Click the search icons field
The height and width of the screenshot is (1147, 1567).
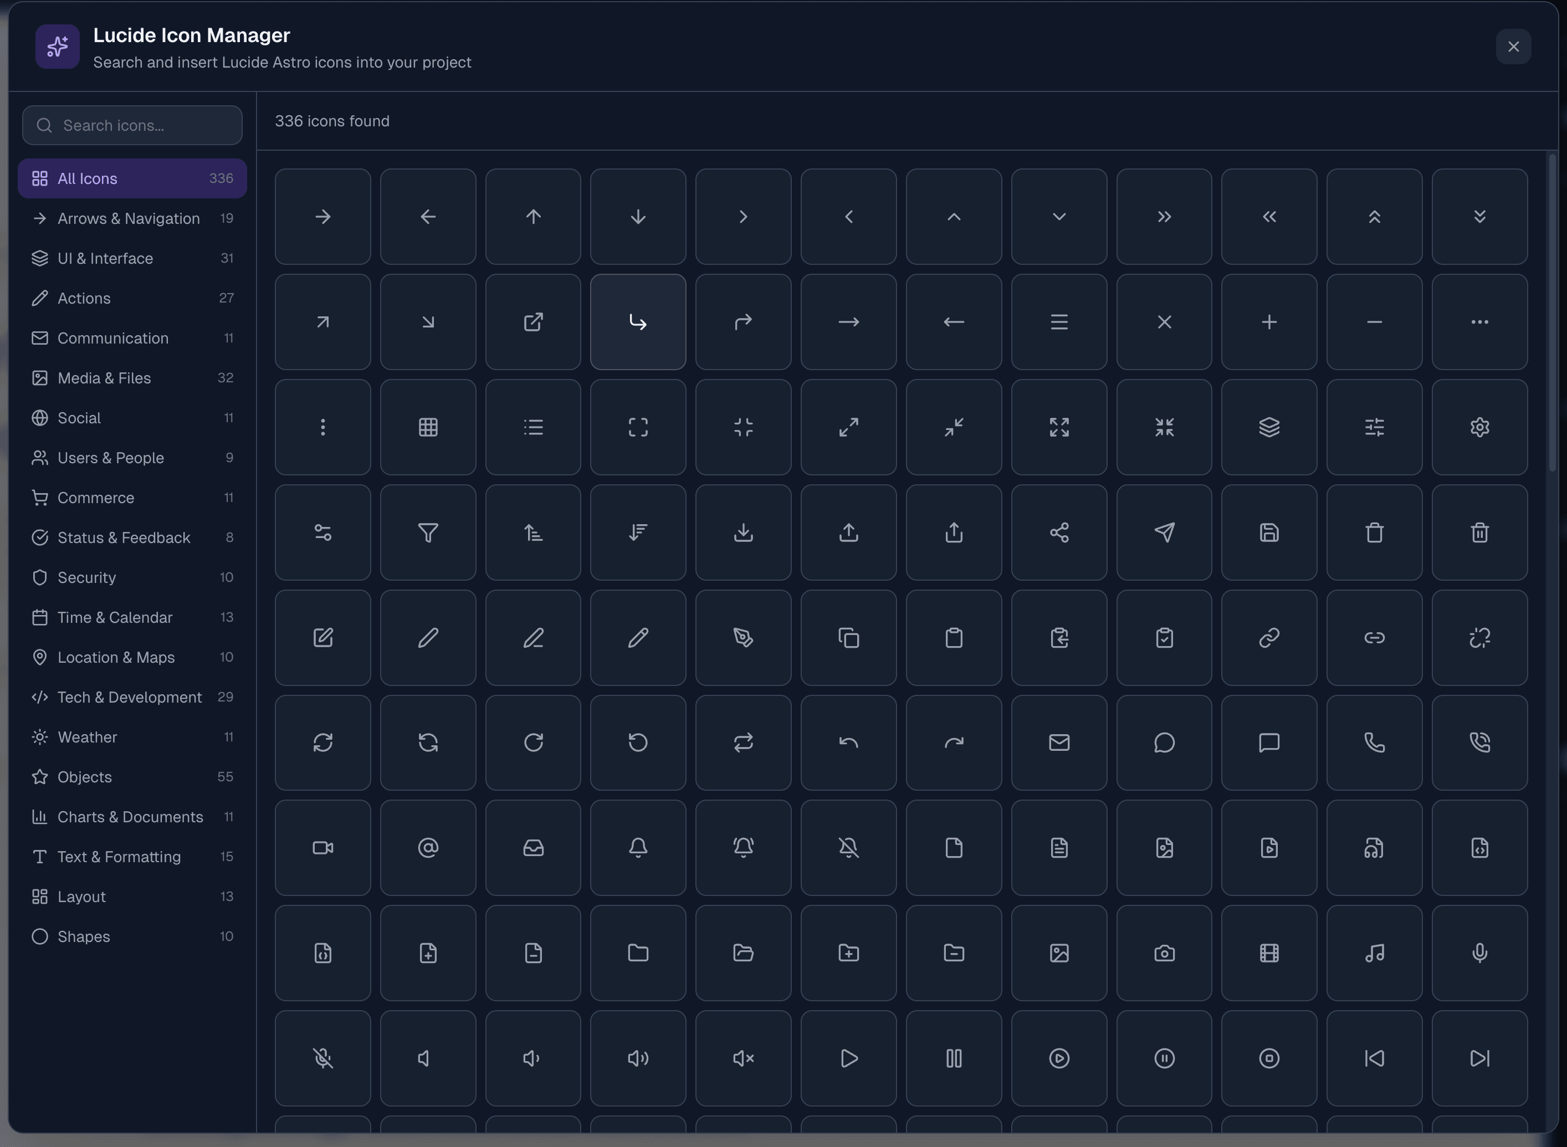tap(132, 126)
